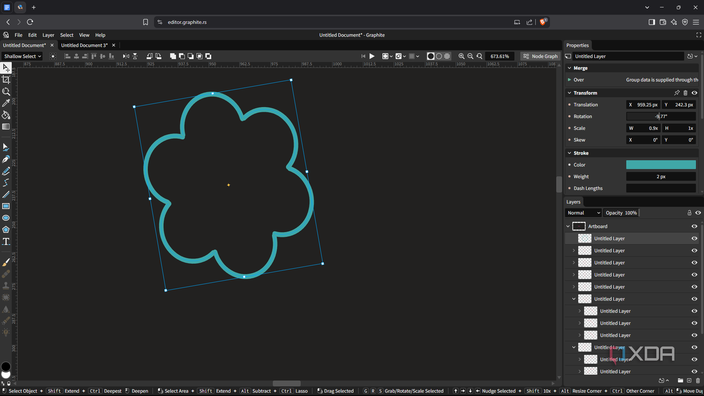This screenshot has height=396, width=704.
Task: Click the Rotation value field
Action: click(x=661, y=116)
